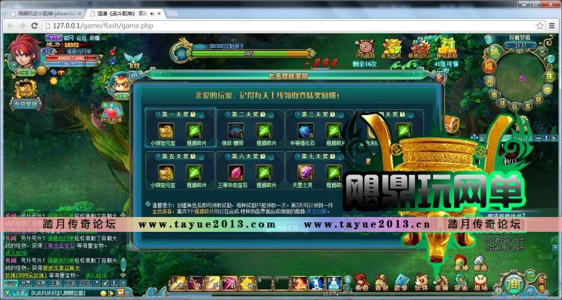Click the boss health bar
The height and width of the screenshot is (300, 562).
click(250, 54)
